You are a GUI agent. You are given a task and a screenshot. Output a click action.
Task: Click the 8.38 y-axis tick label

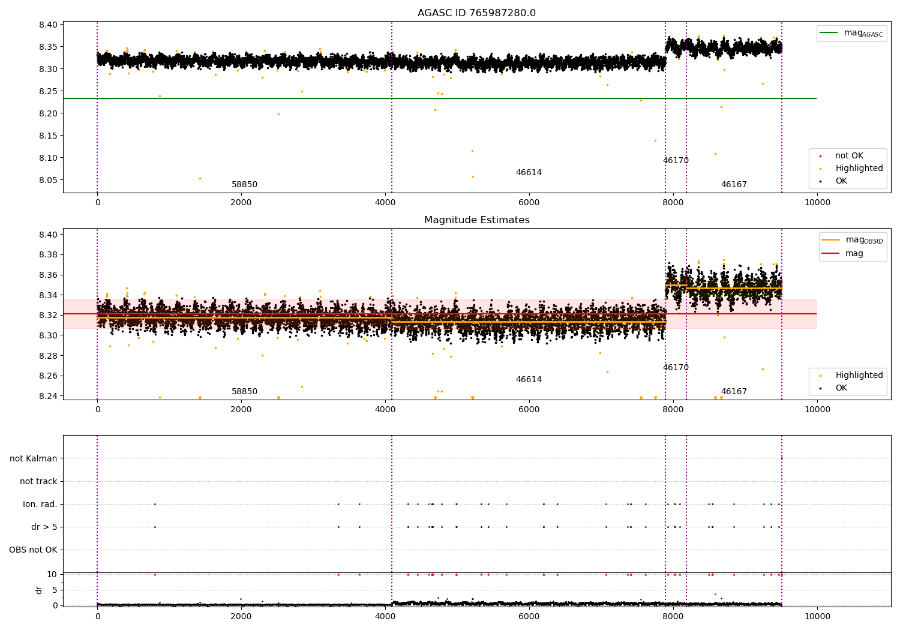click(x=48, y=255)
